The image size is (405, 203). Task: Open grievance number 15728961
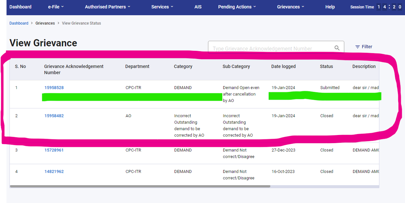pos(54,150)
